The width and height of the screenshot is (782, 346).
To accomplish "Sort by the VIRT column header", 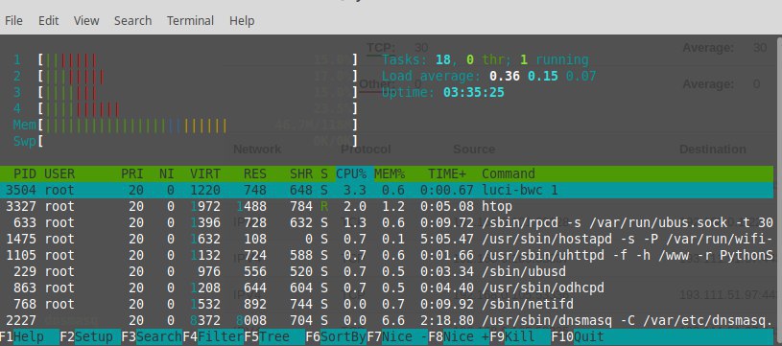I will click(x=205, y=173).
